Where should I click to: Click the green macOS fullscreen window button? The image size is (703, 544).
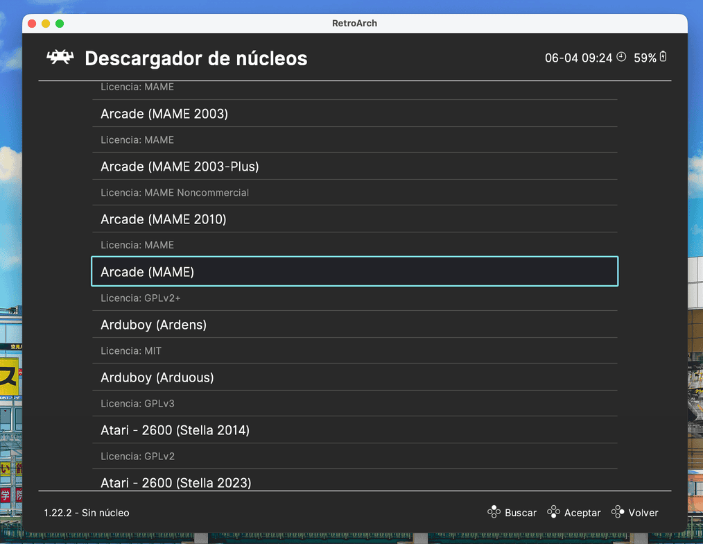click(60, 24)
